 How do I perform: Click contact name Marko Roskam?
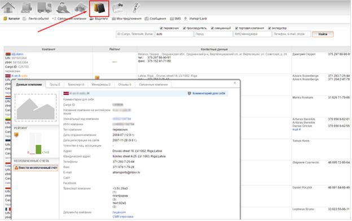pyautogui.click(x=302, y=97)
